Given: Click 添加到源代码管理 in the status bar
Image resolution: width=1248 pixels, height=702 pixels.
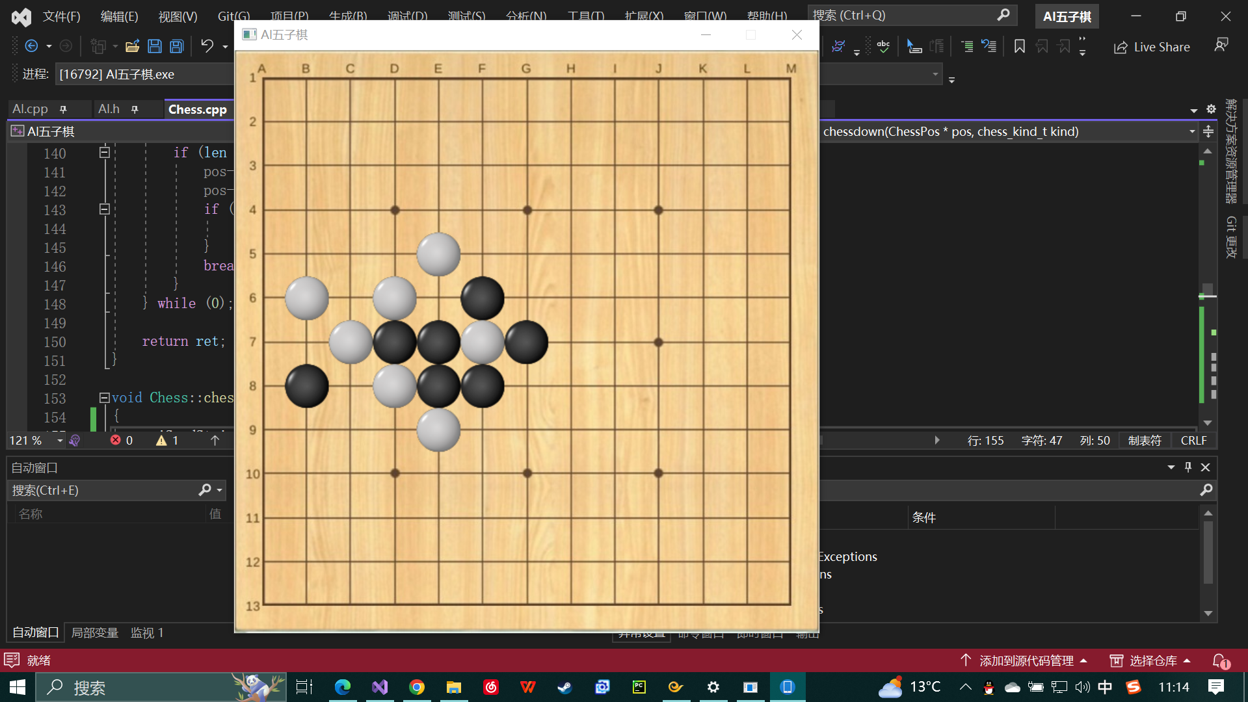Looking at the screenshot, I should (x=1026, y=660).
